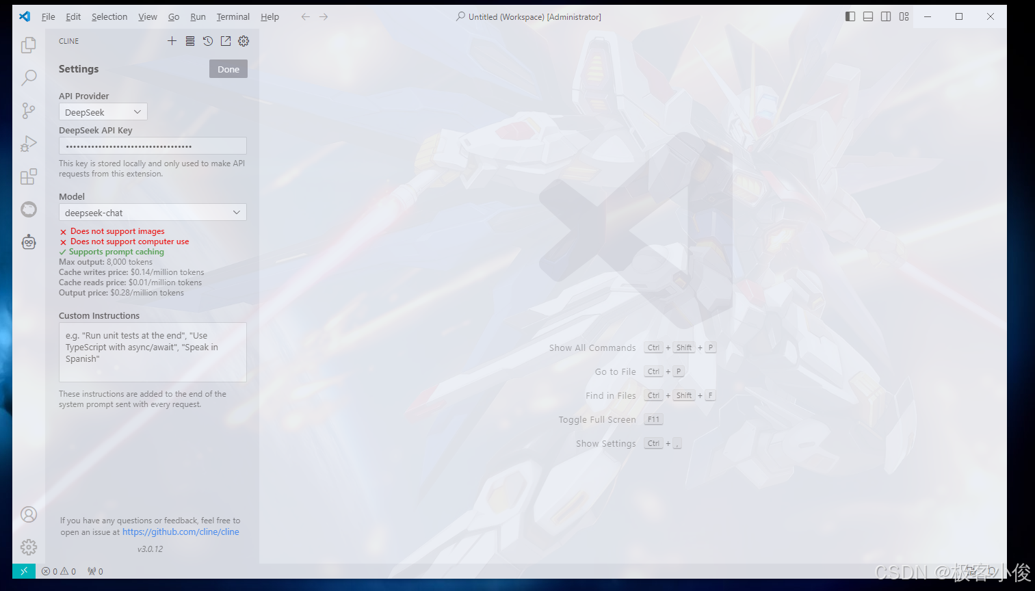Toggle the Explorer view in the activity bar
The height and width of the screenshot is (591, 1035).
[x=28, y=44]
